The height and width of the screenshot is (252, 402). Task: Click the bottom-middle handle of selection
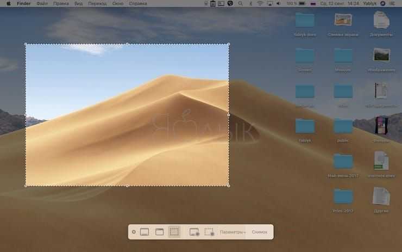click(127, 186)
